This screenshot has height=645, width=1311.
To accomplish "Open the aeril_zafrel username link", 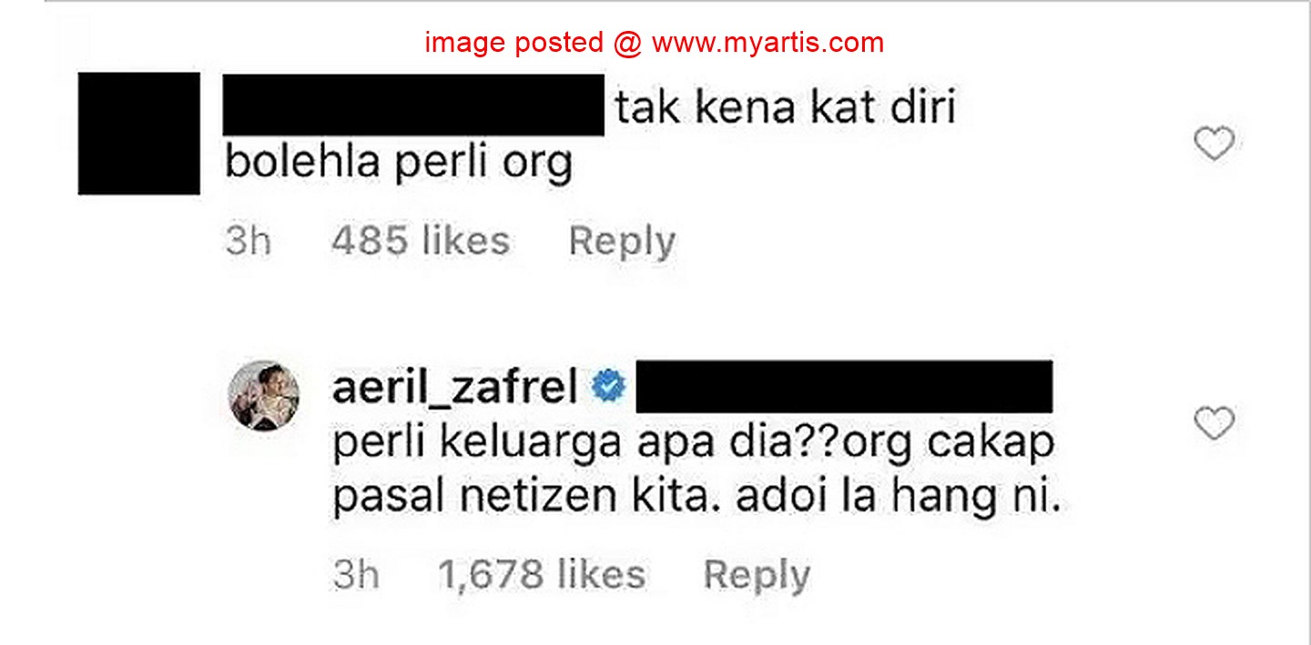I will coord(456,389).
